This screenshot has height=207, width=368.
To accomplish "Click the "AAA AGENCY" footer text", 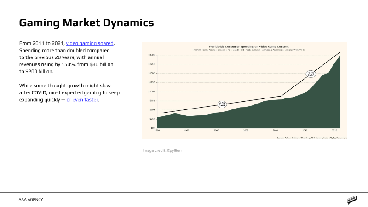I will point(31,200).
